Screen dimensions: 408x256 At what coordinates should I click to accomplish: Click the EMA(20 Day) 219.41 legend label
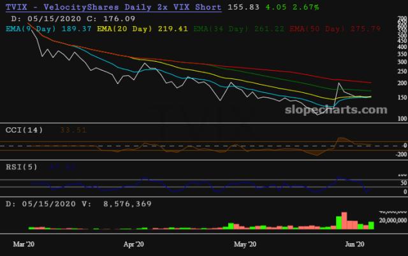pos(142,29)
